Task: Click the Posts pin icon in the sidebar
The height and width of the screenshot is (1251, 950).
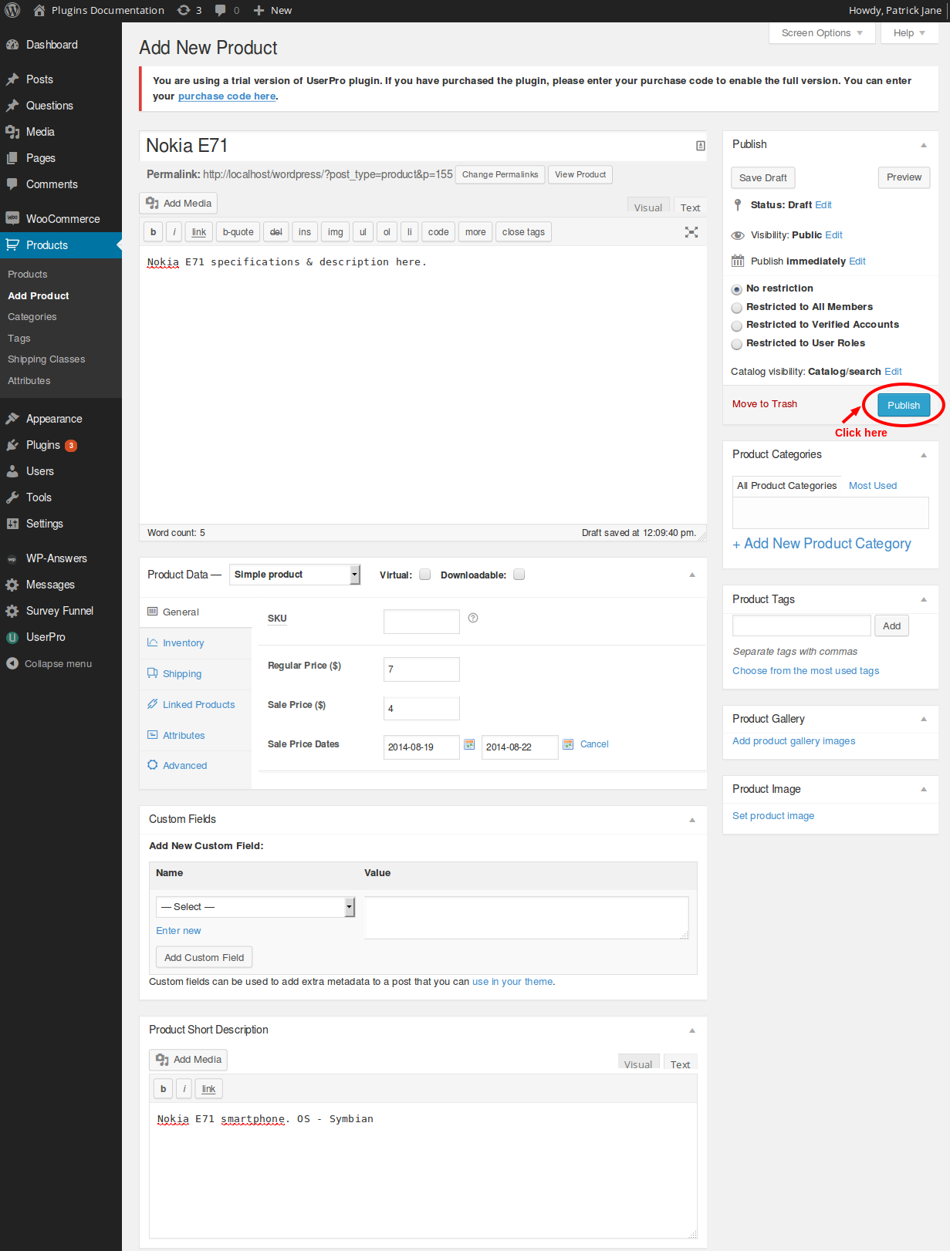Action: click(x=12, y=79)
